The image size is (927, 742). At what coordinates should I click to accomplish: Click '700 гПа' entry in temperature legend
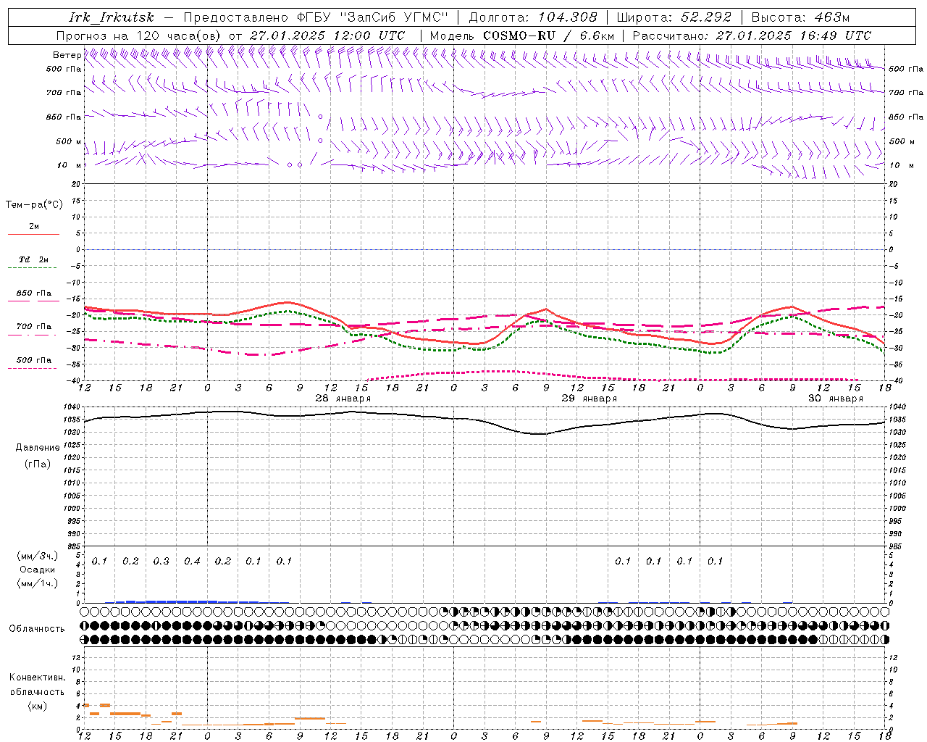tap(34, 327)
